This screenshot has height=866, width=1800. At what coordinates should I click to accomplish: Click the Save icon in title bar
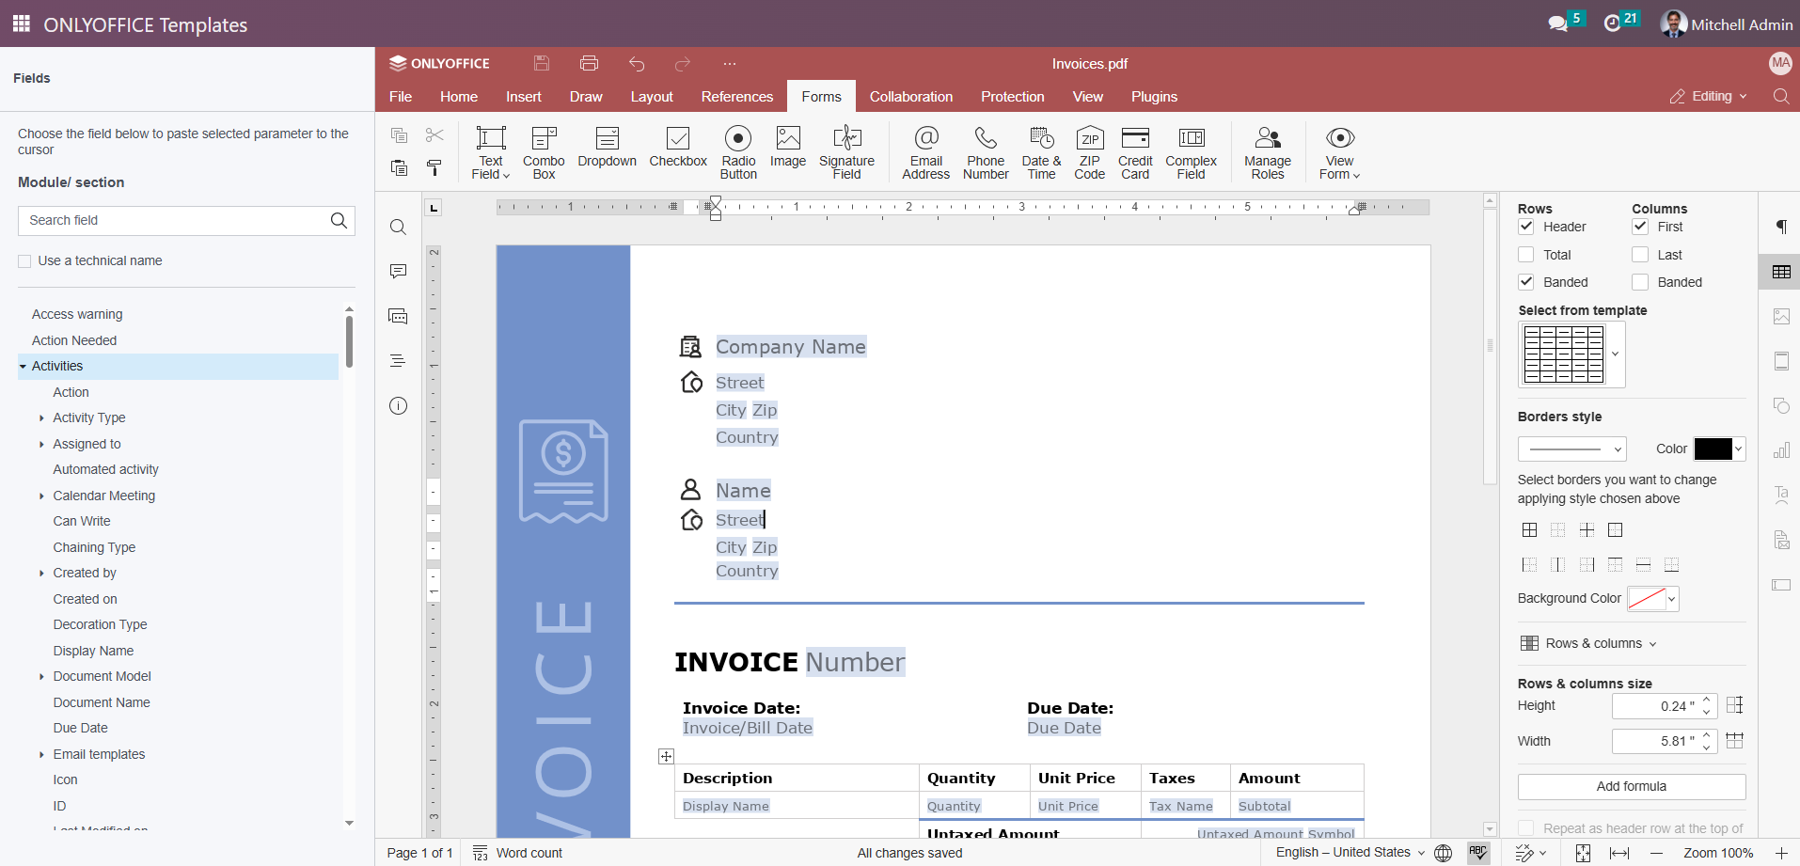(542, 63)
